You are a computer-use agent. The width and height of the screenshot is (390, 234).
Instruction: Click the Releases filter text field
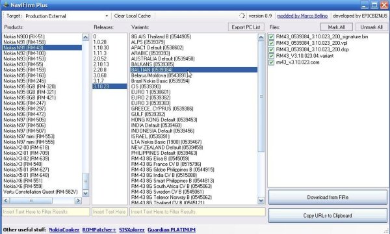[110, 212]
